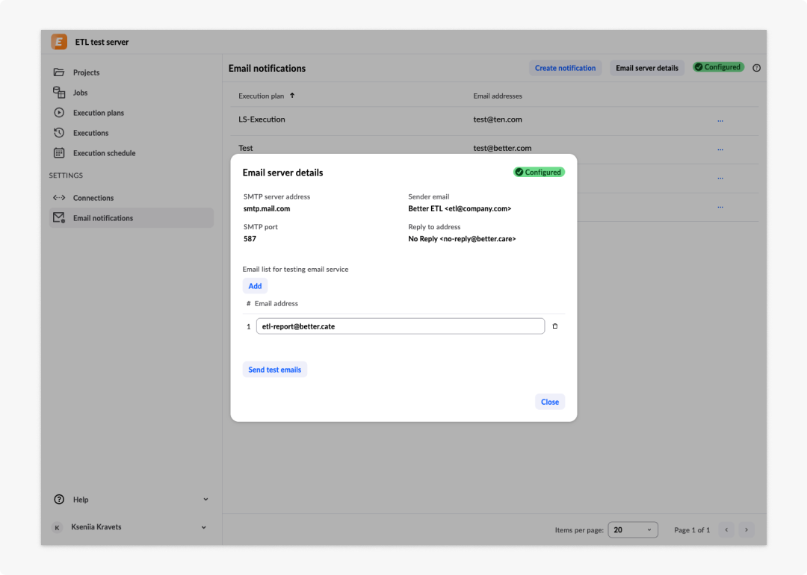Click the help icon beside header Configured badge
The image size is (807, 575).
click(x=756, y=68)
